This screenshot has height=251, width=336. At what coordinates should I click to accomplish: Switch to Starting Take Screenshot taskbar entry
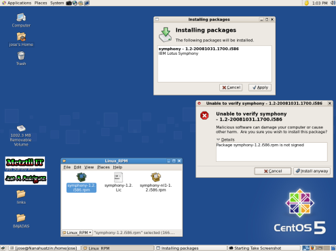click(x=263, y=248)
